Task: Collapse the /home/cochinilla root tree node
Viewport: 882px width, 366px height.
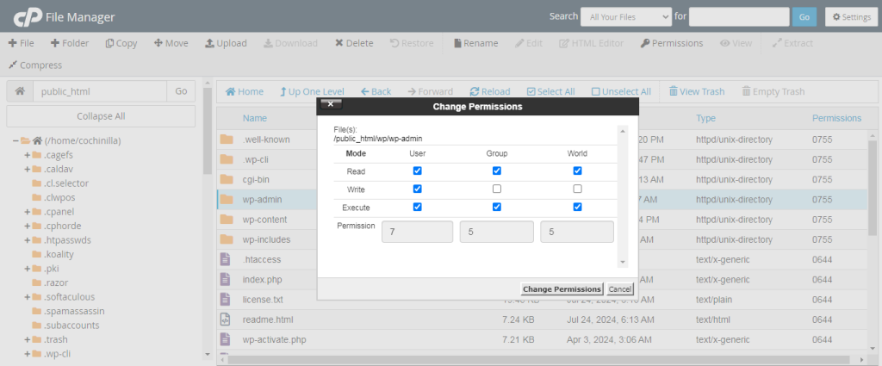Action: point(16,140)
